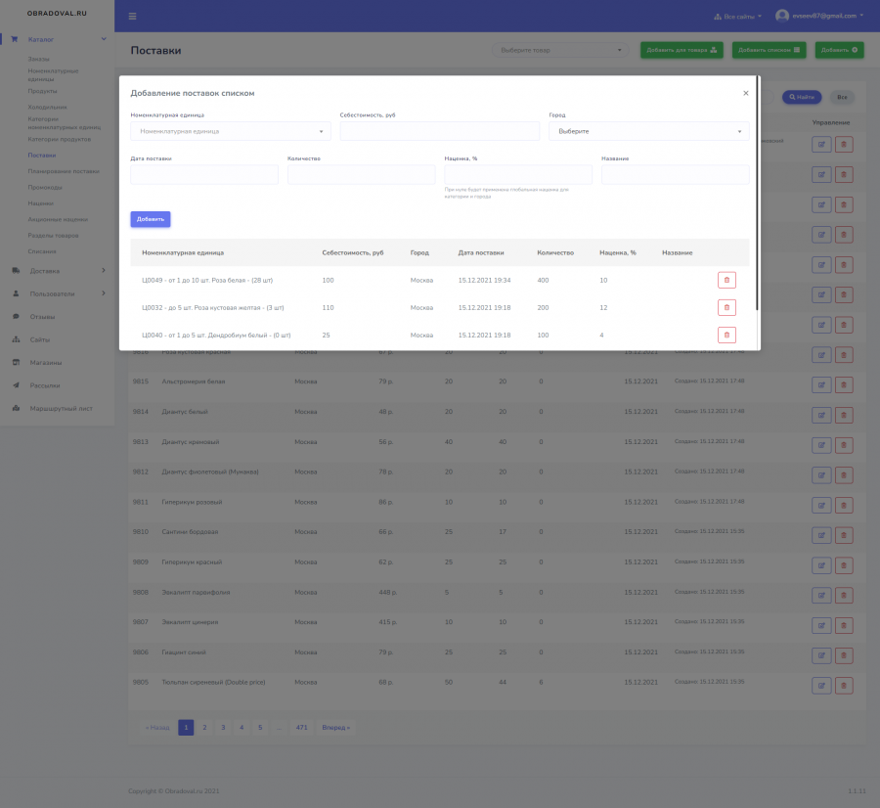Delete the Ц0049 Роза белая row
The image size is (880, 808).
pos(726,280)
